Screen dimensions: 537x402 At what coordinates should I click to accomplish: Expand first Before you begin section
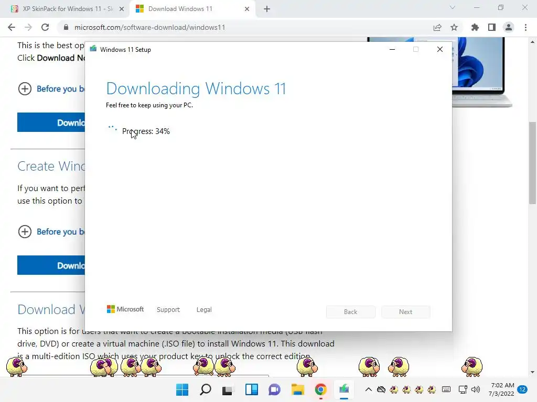(51, 89)
